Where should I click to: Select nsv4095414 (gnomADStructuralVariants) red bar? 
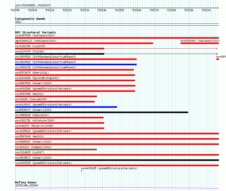click(x=117, y=134)
